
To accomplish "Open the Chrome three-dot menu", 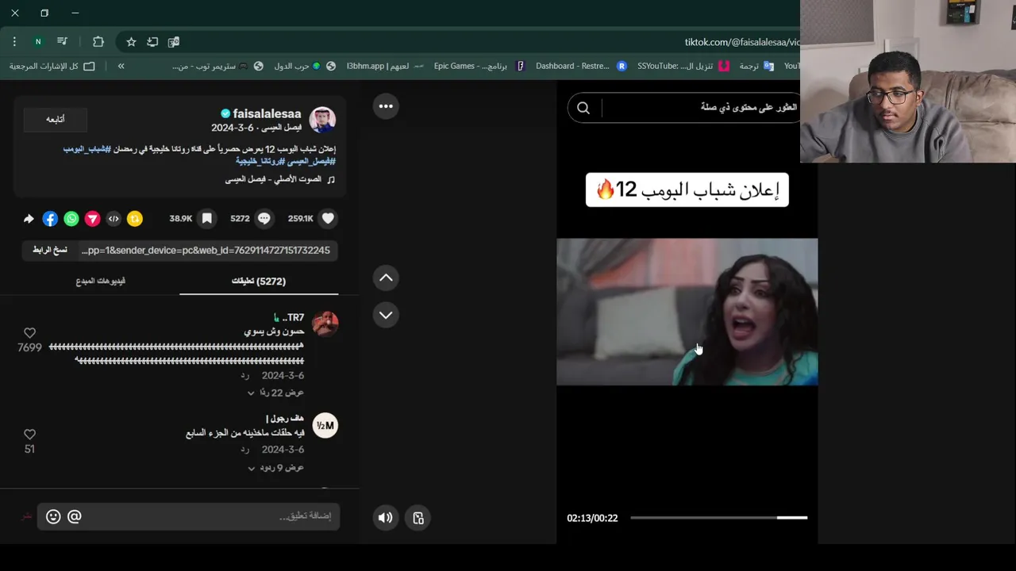I will 14,41.
